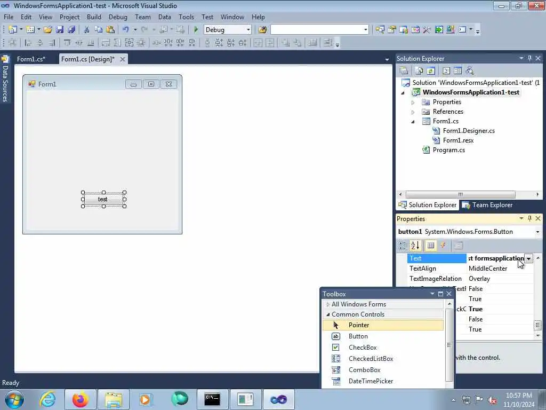Select CheckBox control in the Toolbox
The height and width of the screenshot is (410, 546).
point(383,347)
